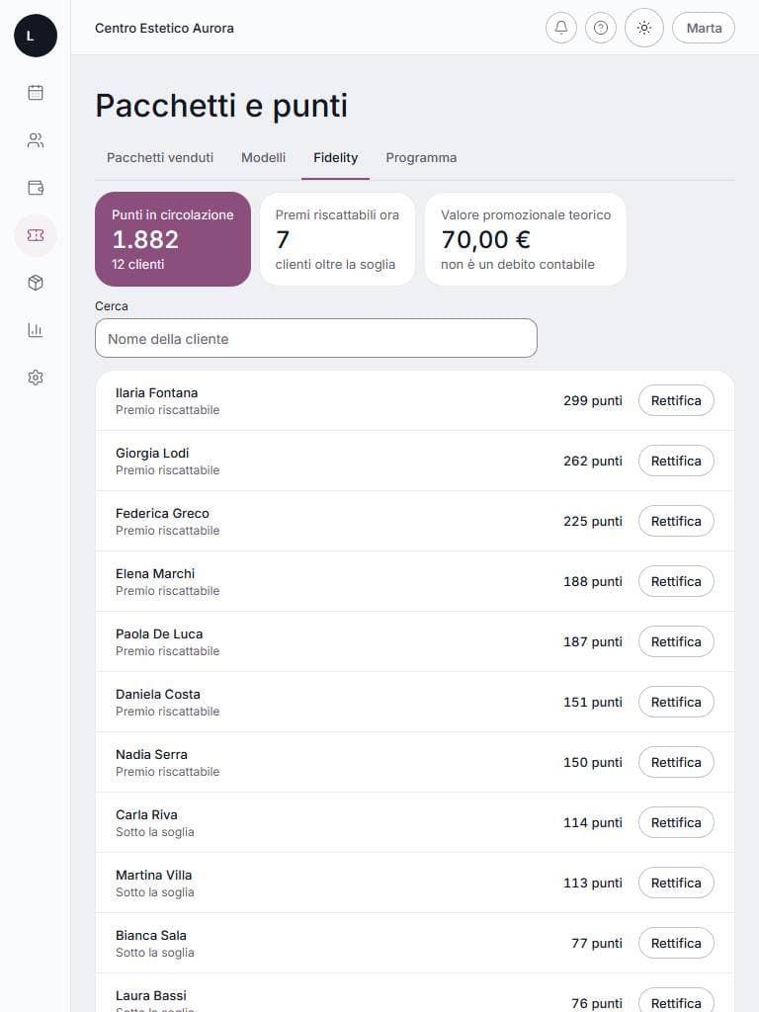The height and width of the screenshot is (1012, 759).
Task: Click the 187 punti value
Action: pos(593,641)
